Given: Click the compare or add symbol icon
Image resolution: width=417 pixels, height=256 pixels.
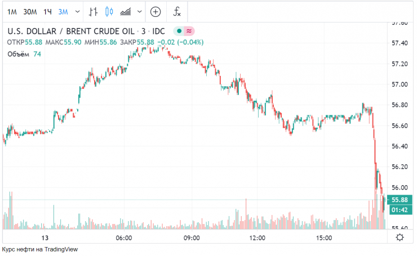Looking at the screenshot, I should [x=156, y=11].
